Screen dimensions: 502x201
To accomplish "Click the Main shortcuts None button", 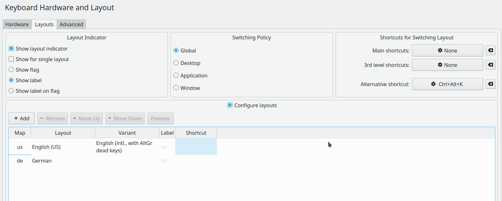I will click(447, 50).
